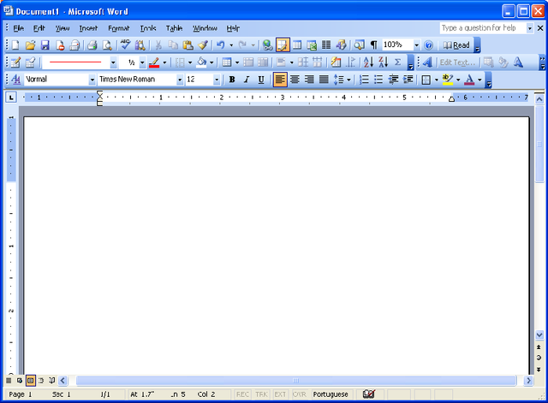Screen dimensions: 548x403
Task: Sort ascending A to Z
Action: coord(368,62)
